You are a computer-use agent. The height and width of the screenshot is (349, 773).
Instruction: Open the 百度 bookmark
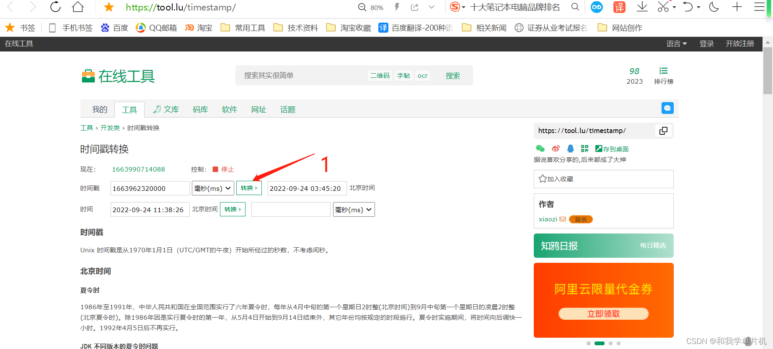tap(114, 28)
